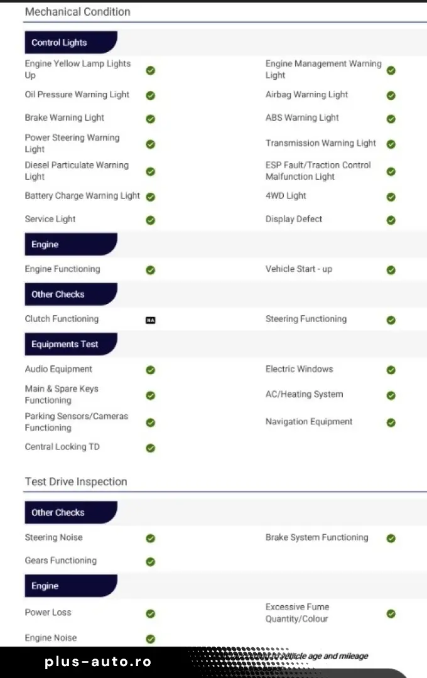Click the Brake System Functioning check icon
Viewport: 427px width, 678px height.
[x=391, y=538]
